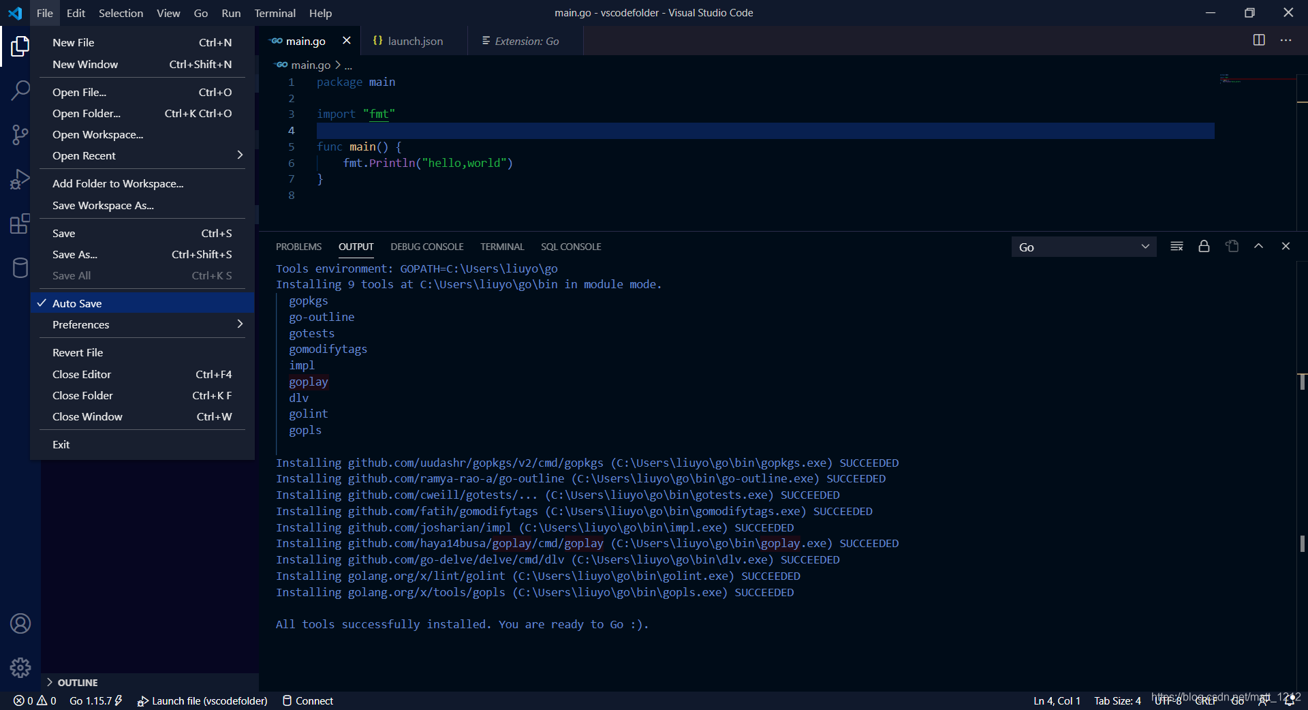
Task: Open the Explorer view in activity bar
Action: [20, 46]
